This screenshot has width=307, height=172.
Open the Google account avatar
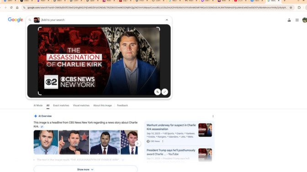305,20
